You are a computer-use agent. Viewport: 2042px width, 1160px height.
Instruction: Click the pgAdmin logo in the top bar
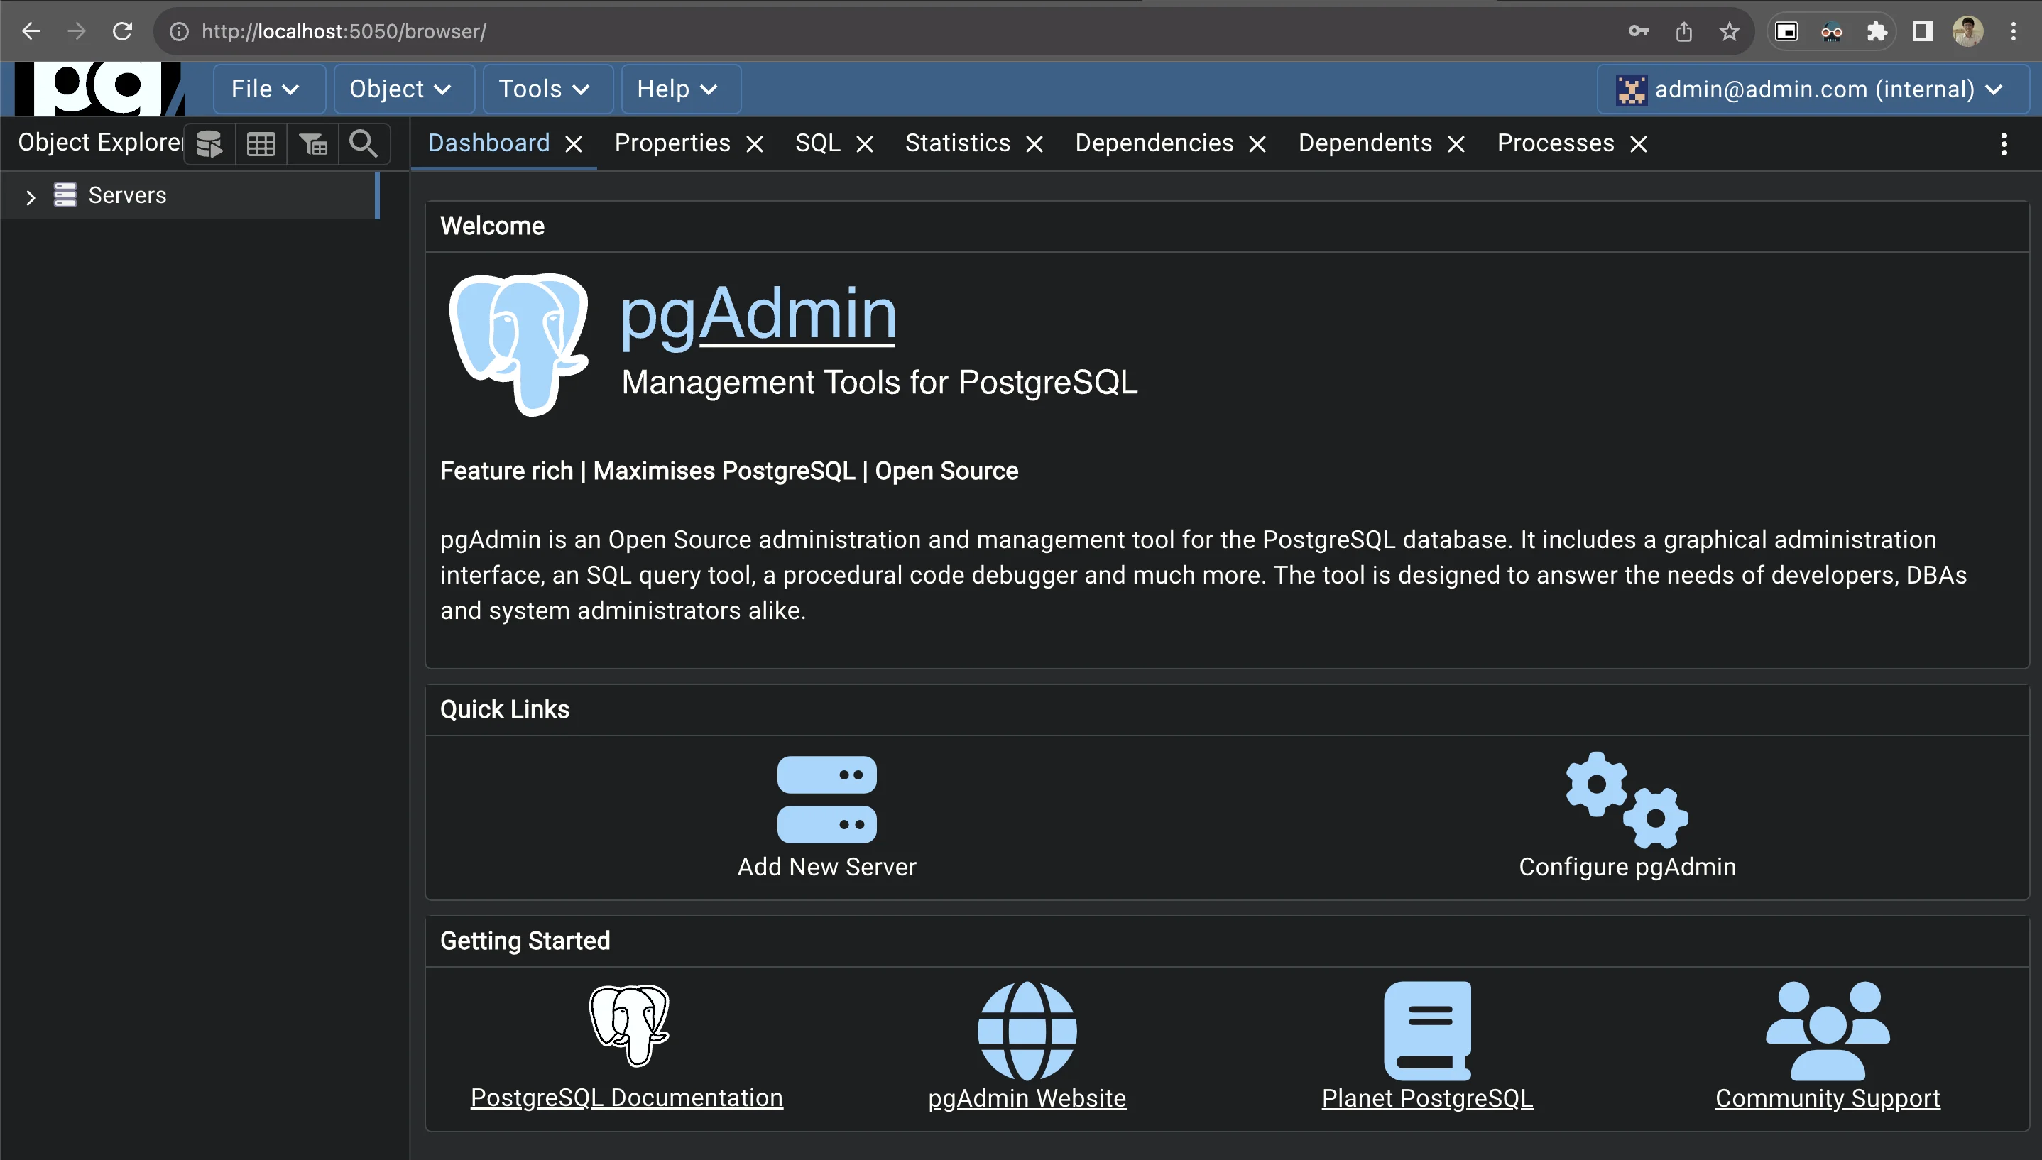click(99, 89)
